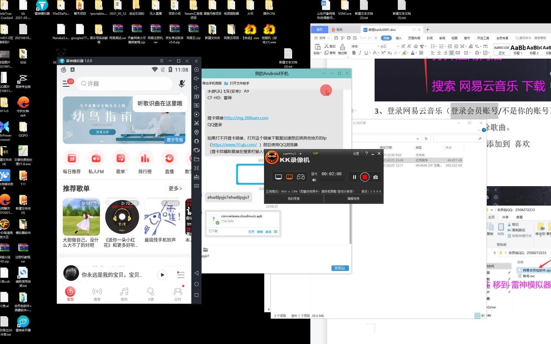Click emulator sidebar install APK icon
551x344 pixels.
[x=196, y=177]
